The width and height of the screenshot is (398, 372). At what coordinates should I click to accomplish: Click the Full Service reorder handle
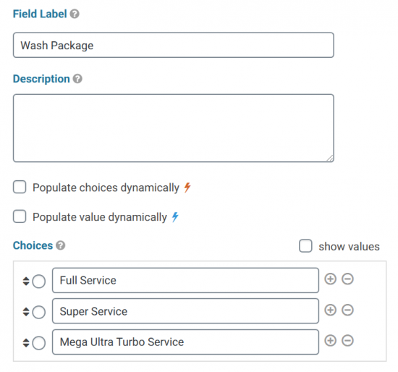tap(26, 281)
